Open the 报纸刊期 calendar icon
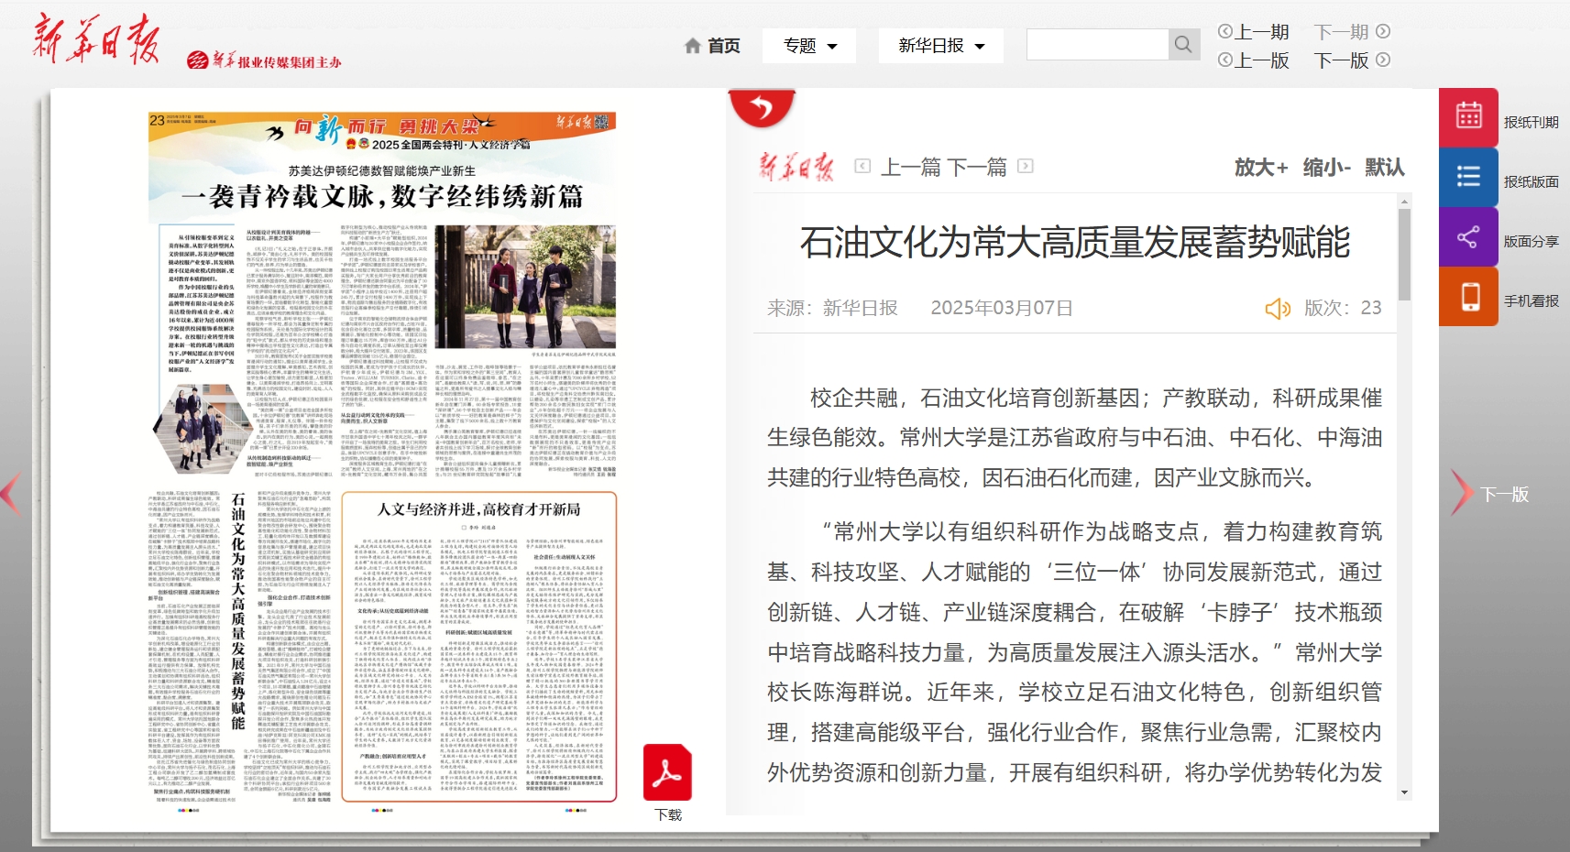The image size is (1570, 852). pos(1468,116)
